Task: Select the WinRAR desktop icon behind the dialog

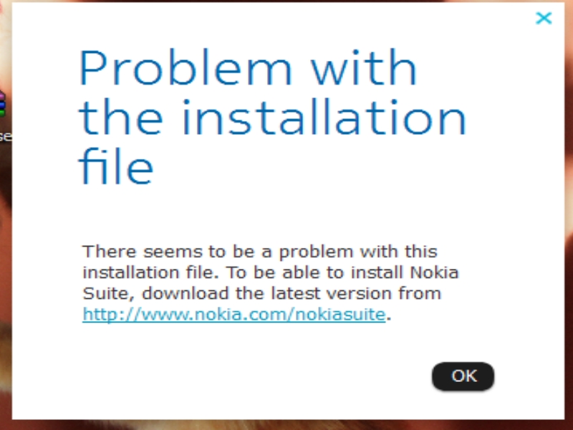Action: 3,105
